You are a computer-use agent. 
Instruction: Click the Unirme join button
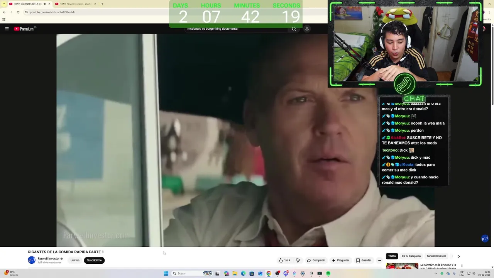point(75,260)
